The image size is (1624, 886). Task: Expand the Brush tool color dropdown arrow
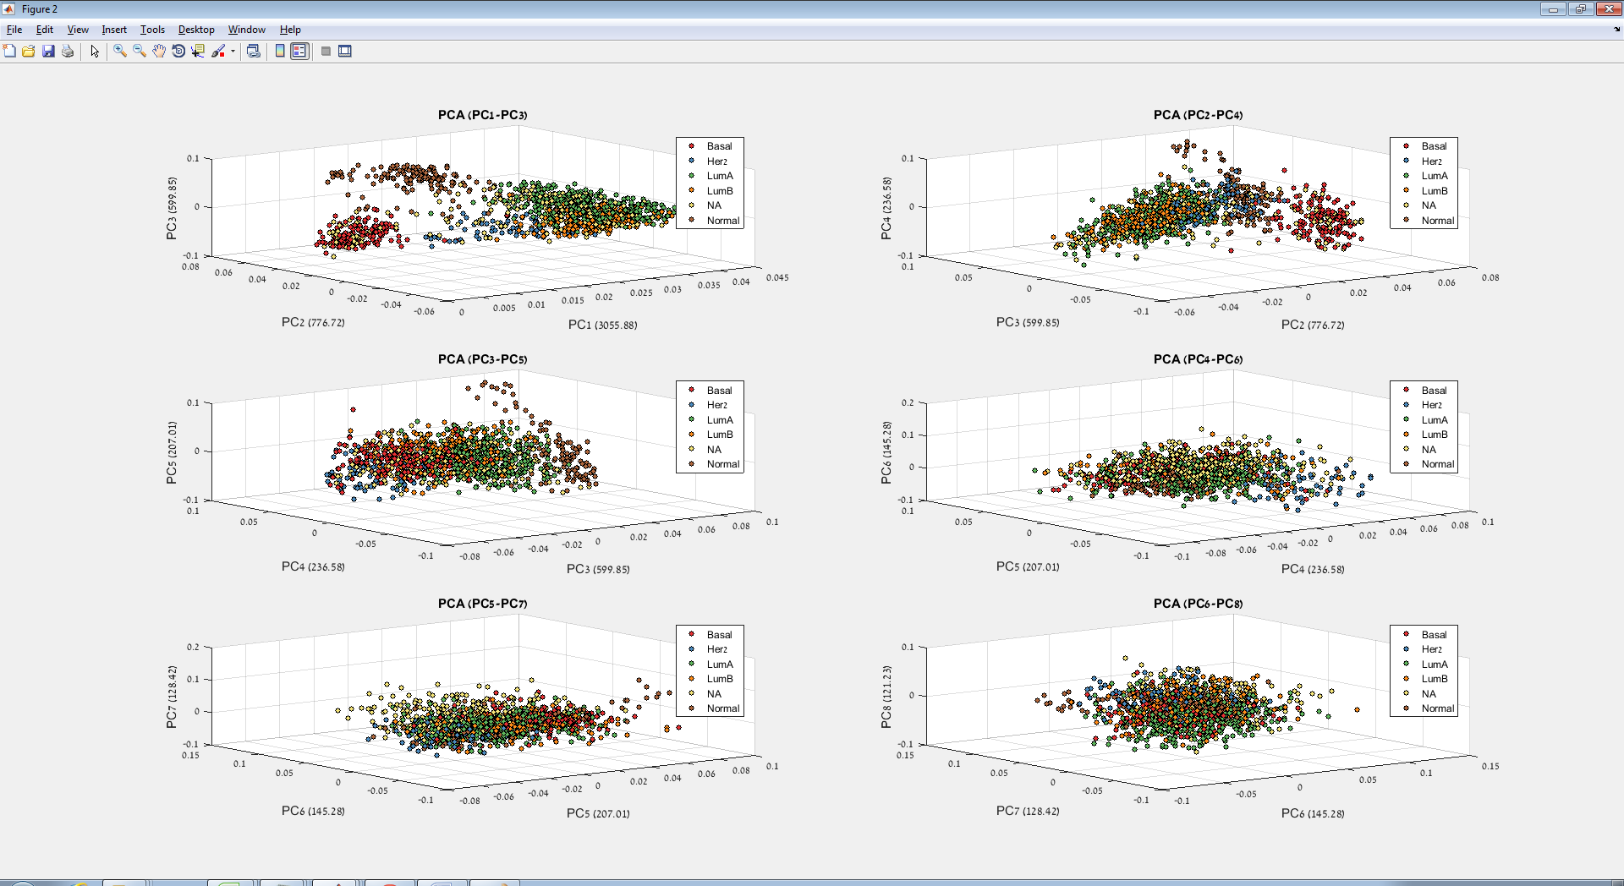coord(233,52)
